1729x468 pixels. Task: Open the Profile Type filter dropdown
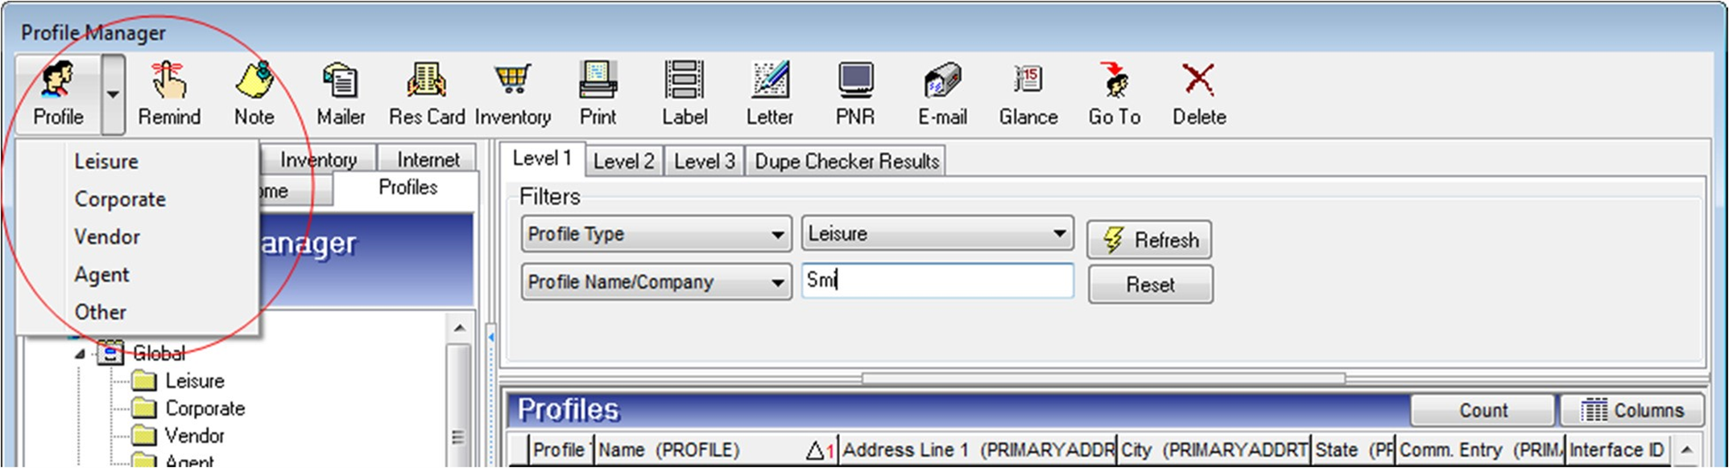[x=777, y=236]
